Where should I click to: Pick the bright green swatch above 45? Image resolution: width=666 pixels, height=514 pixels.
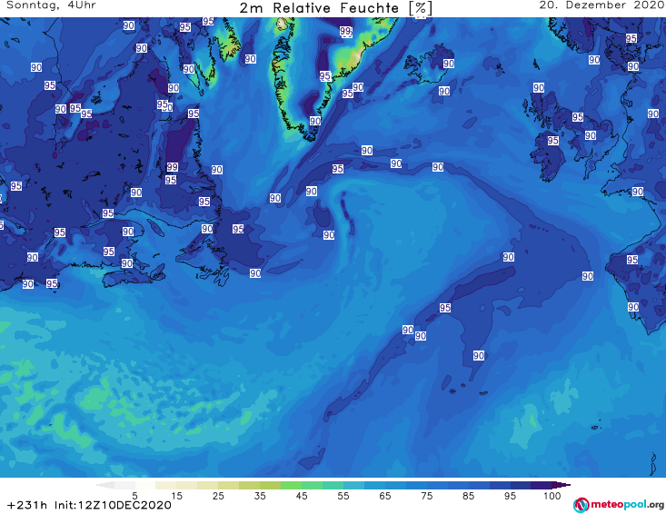(291, 485)
